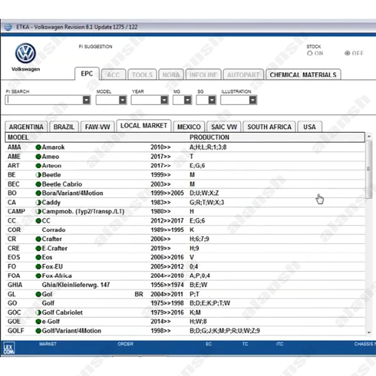Click the green dot next to Amarok
This screenshot has height=376, width=376.
(38, 147)
